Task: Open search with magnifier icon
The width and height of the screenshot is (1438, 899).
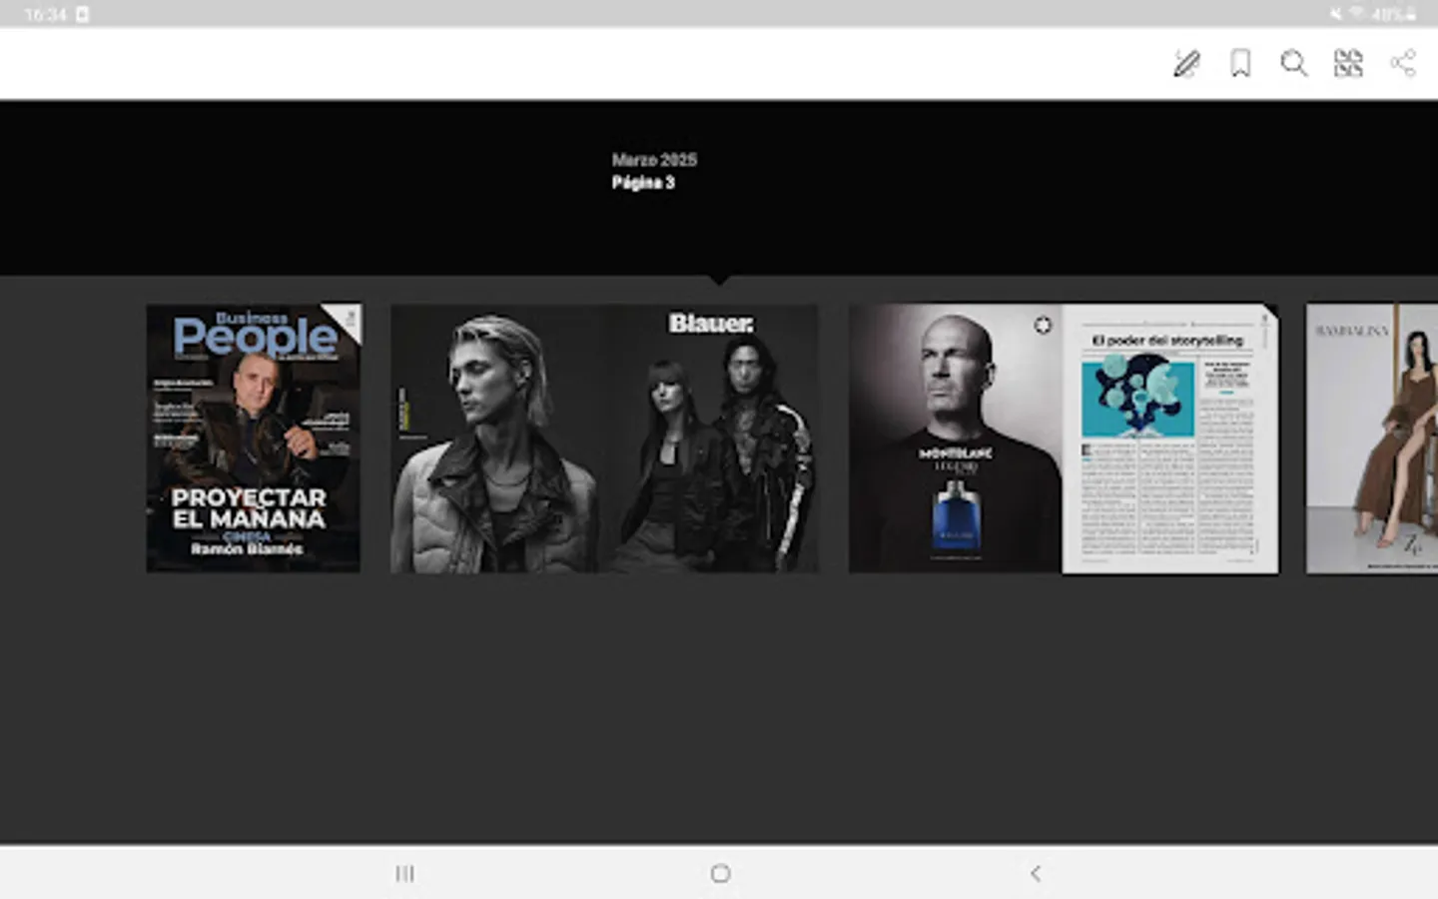Action: (1294, 64)
